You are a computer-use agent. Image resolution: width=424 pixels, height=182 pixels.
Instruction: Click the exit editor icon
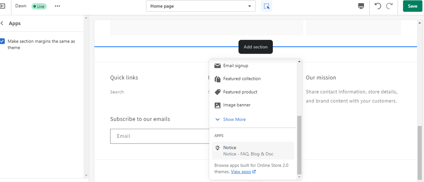pos(2,6)
